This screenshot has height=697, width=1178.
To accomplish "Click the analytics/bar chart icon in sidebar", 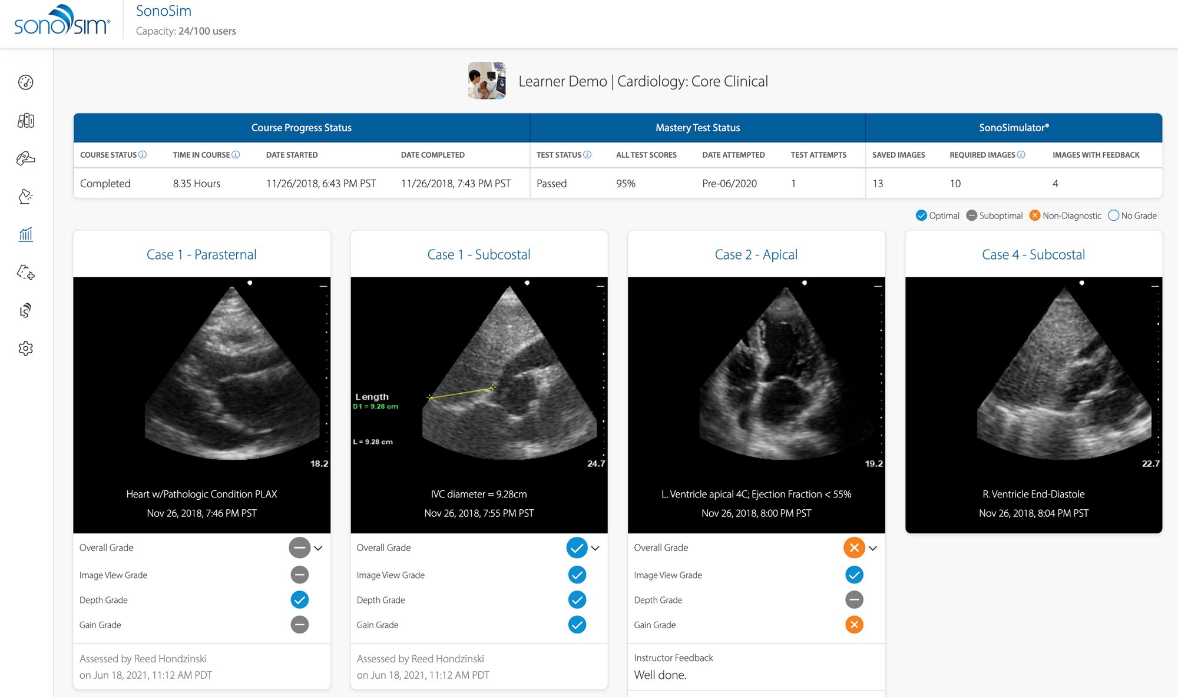I will pyautogui.click(x=24, y=234).
